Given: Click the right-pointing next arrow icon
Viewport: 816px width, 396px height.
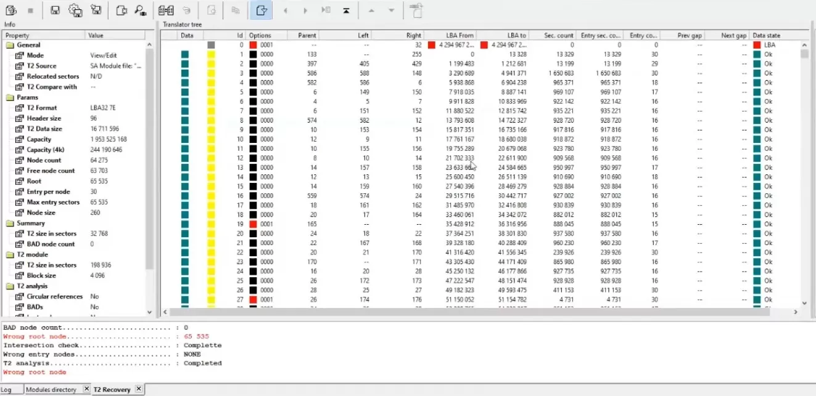Looking at the screenshot, I should click(305, 10).
